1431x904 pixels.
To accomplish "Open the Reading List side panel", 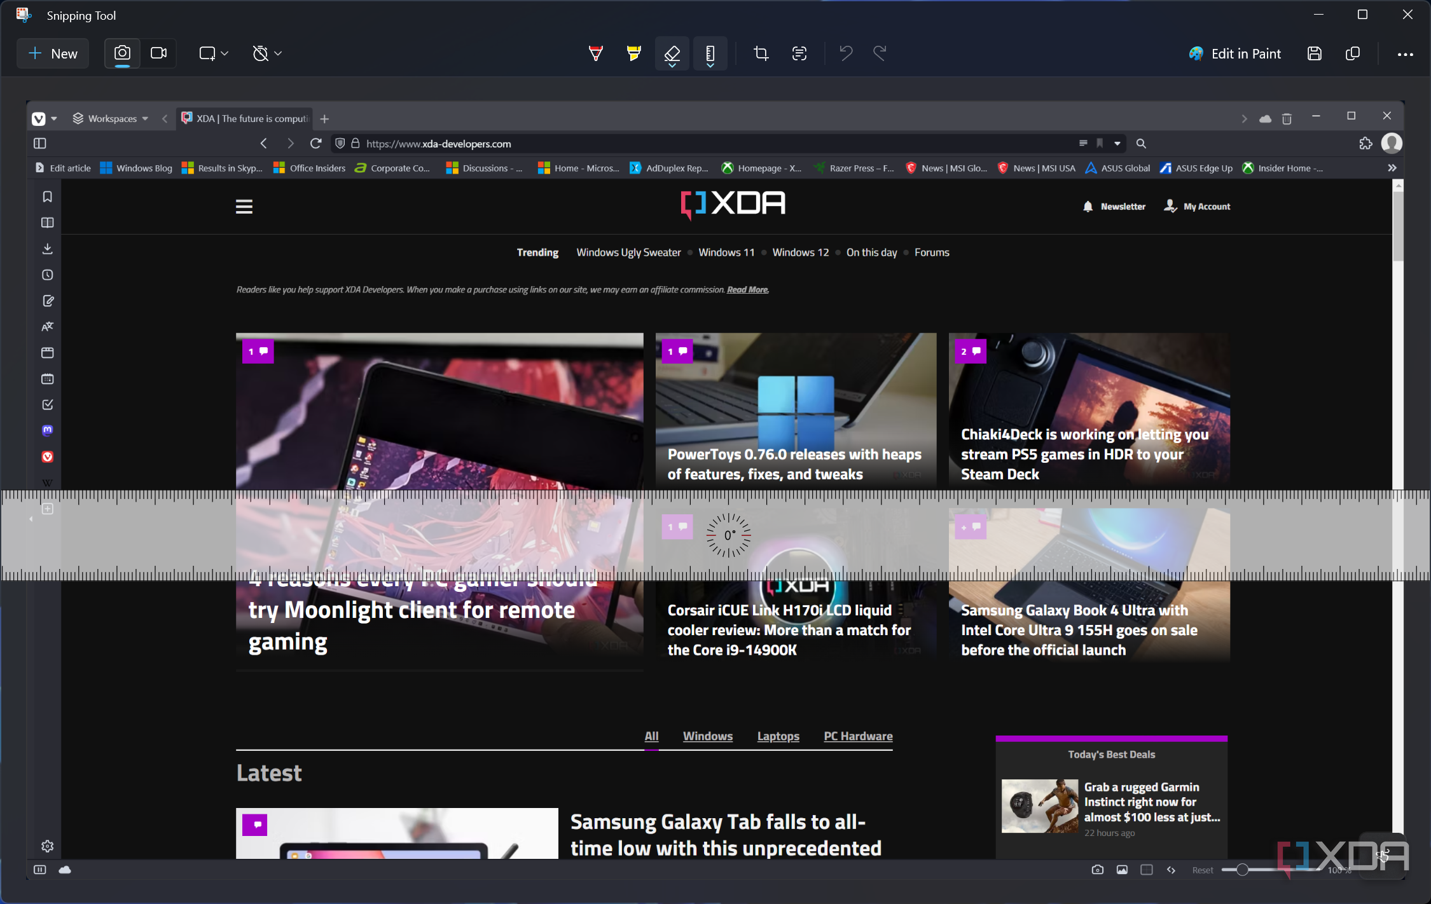I will (x=48, y=223).
